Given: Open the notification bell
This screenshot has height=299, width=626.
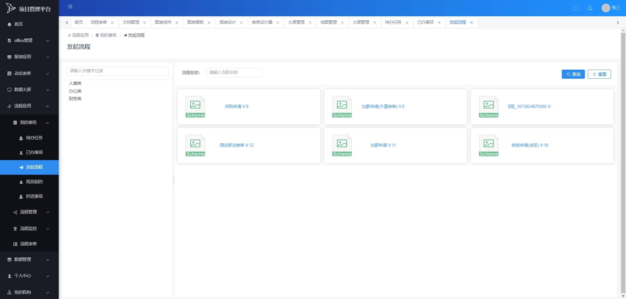Looking at the screenshot, I should 590,8.
